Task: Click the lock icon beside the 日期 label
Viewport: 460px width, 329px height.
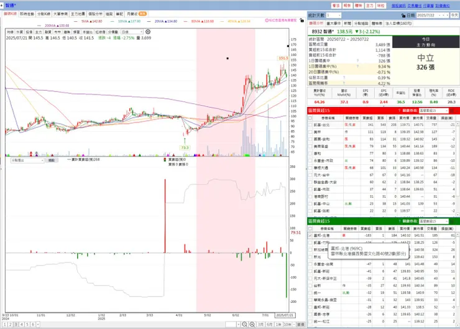Action: (403, 16)
